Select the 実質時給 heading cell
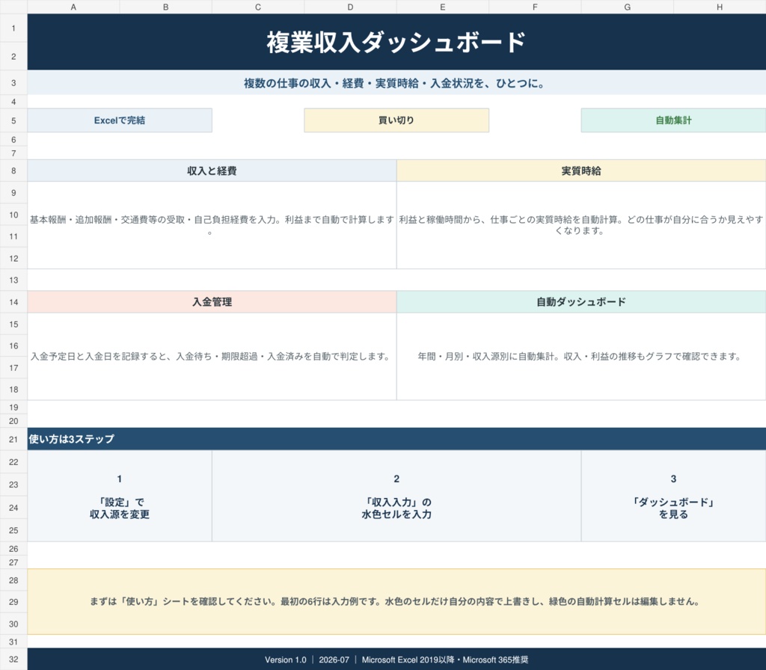Viewport: 766px width, 670px height. coord(581,170)
